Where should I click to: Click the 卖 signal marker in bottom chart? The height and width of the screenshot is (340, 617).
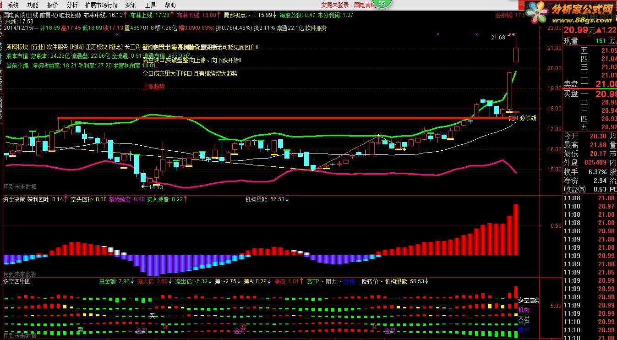[80, 329]
